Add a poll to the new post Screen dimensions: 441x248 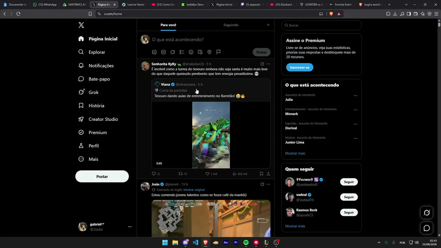pos(182,52)
